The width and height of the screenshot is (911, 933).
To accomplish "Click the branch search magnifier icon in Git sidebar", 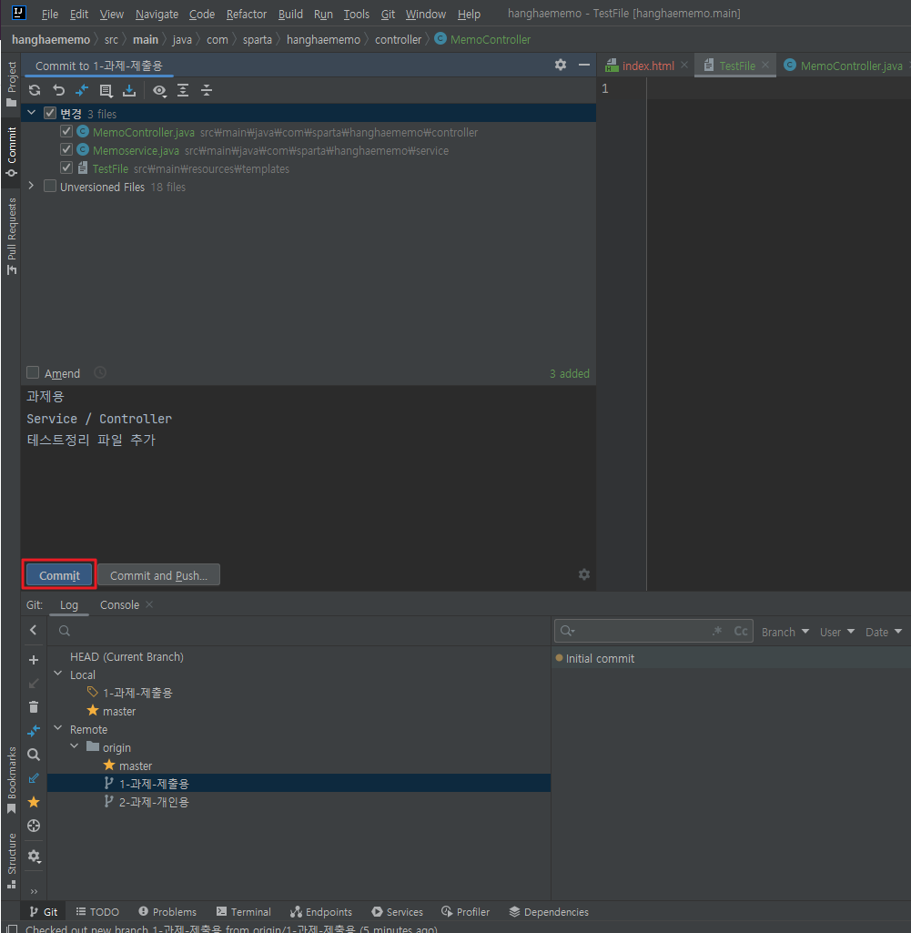I will pos(34,755).
